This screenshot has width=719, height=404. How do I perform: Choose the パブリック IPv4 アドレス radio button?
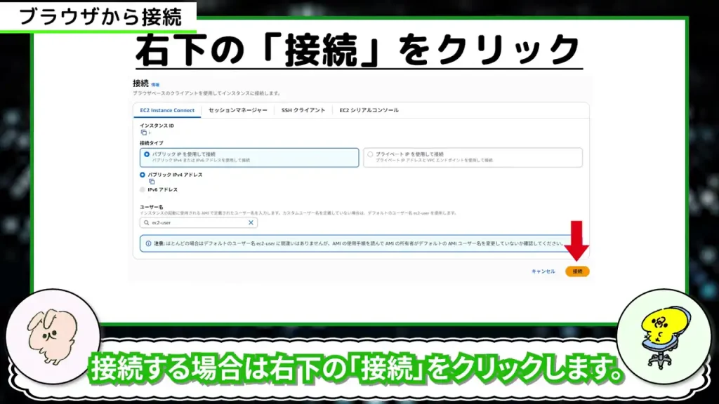(142, 175)
